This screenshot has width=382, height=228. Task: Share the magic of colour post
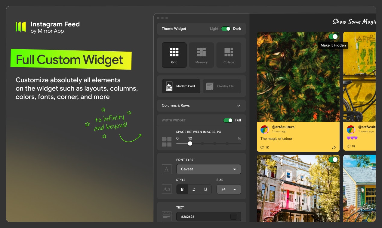coord(334,148)
